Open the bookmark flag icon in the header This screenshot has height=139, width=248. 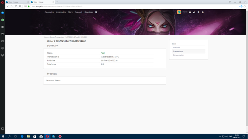coord(198,12)
